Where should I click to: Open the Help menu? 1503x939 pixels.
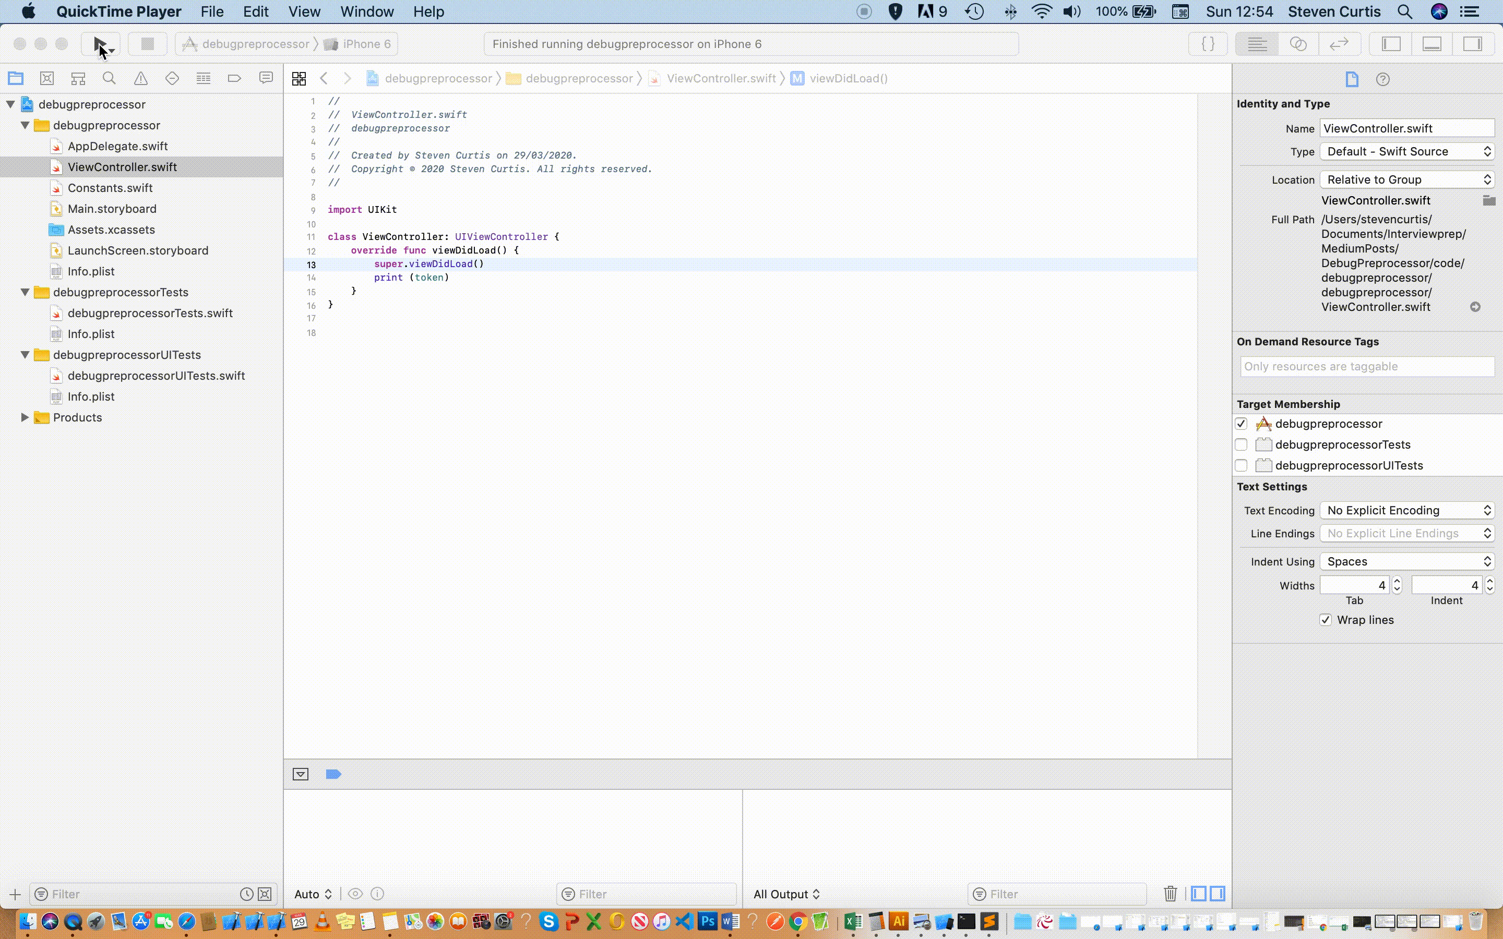(x=428, y=12)
